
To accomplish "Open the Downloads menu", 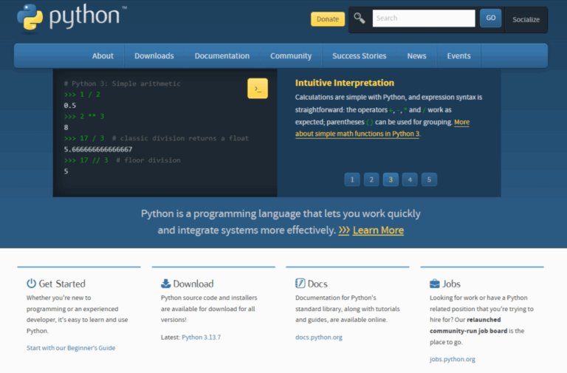I will point(154,55).
